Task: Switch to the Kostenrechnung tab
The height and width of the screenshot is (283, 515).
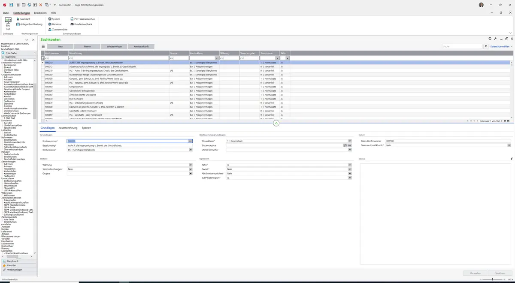Action: coord(68,128)
